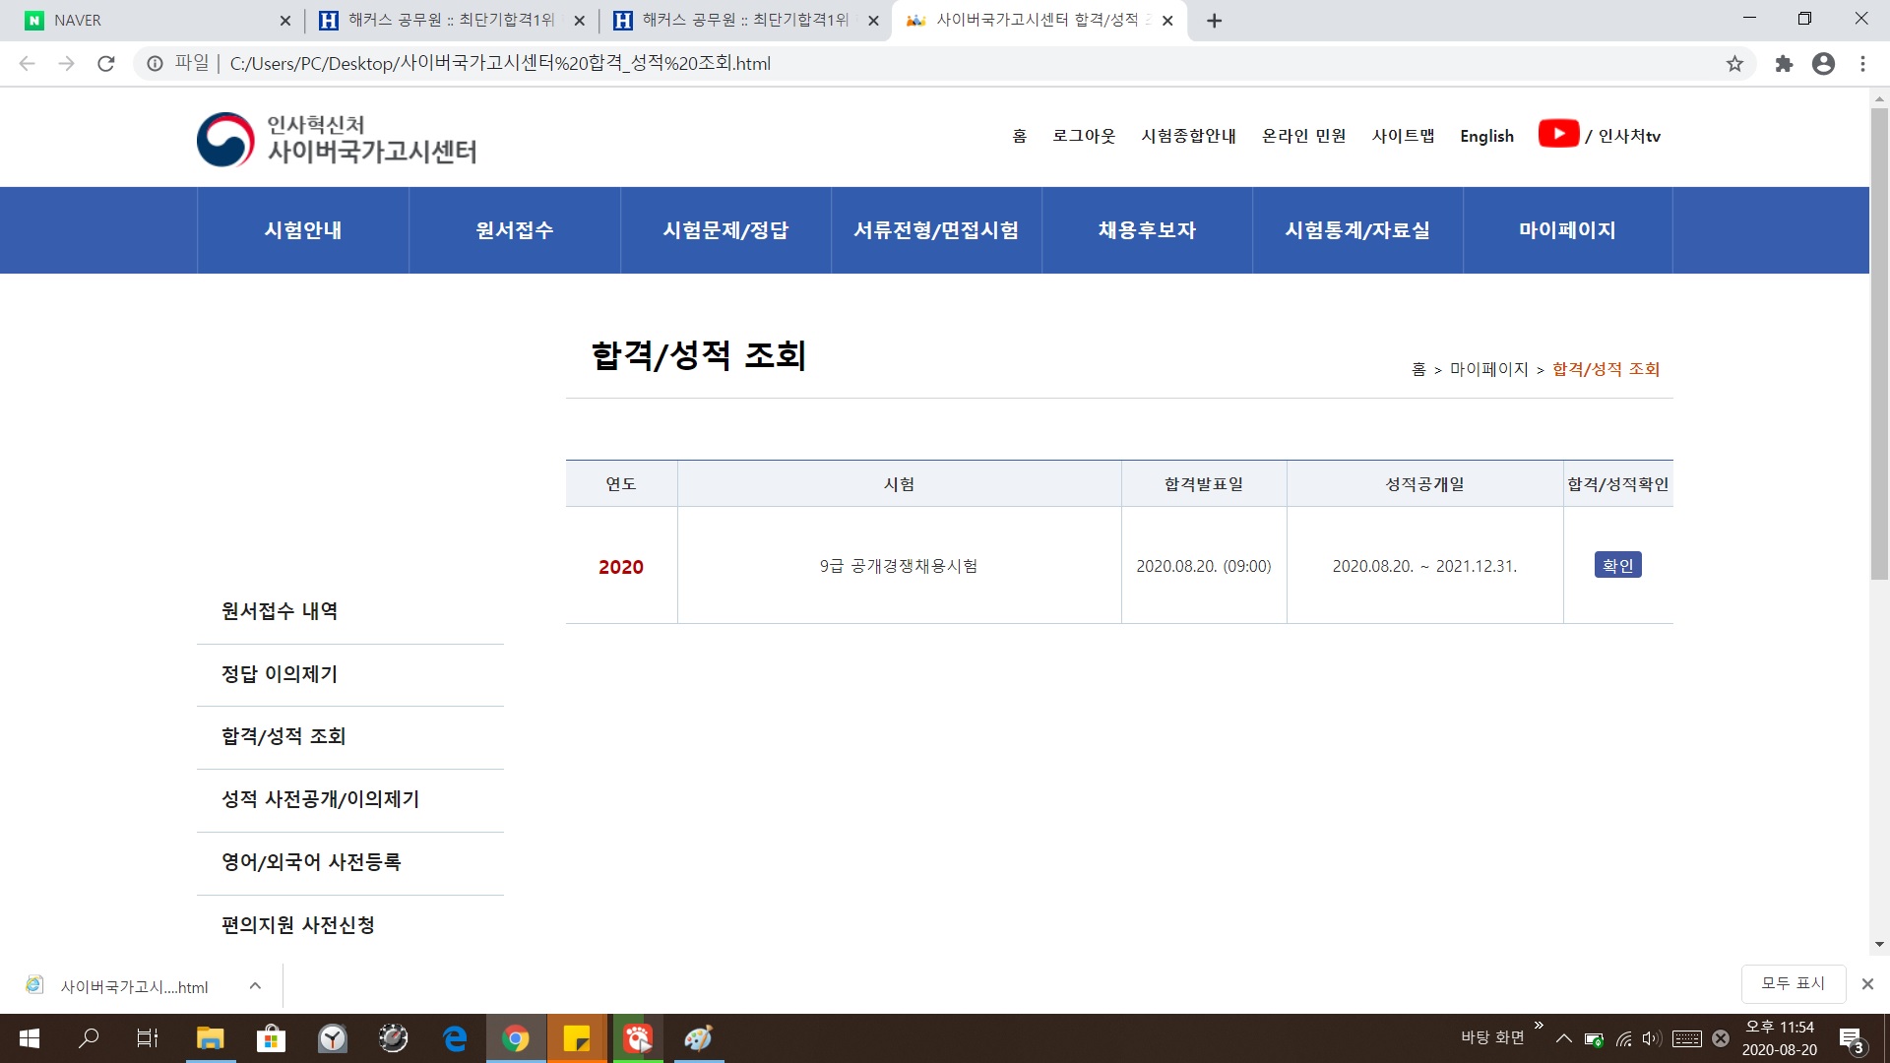The height and width of the screenshot is (1063, 1890).
Task: Open File Explorer from the taskbar
Action: point(210,1038)
